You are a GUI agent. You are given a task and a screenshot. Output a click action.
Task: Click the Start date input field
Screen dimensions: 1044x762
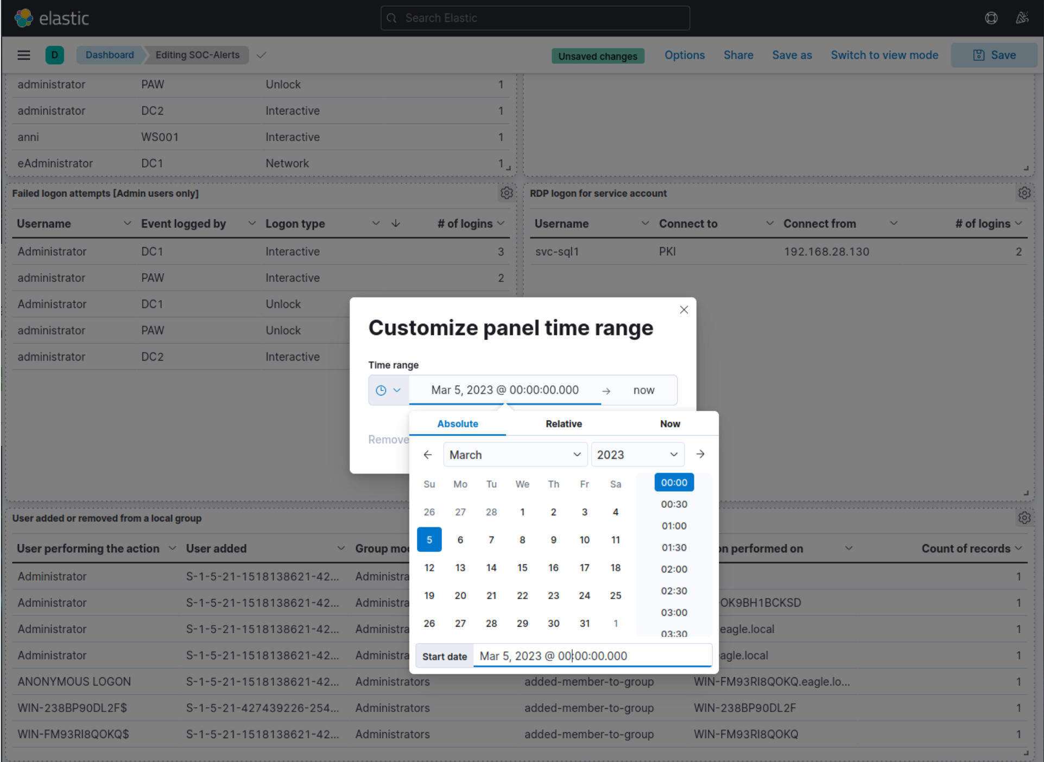pos(592,656)
